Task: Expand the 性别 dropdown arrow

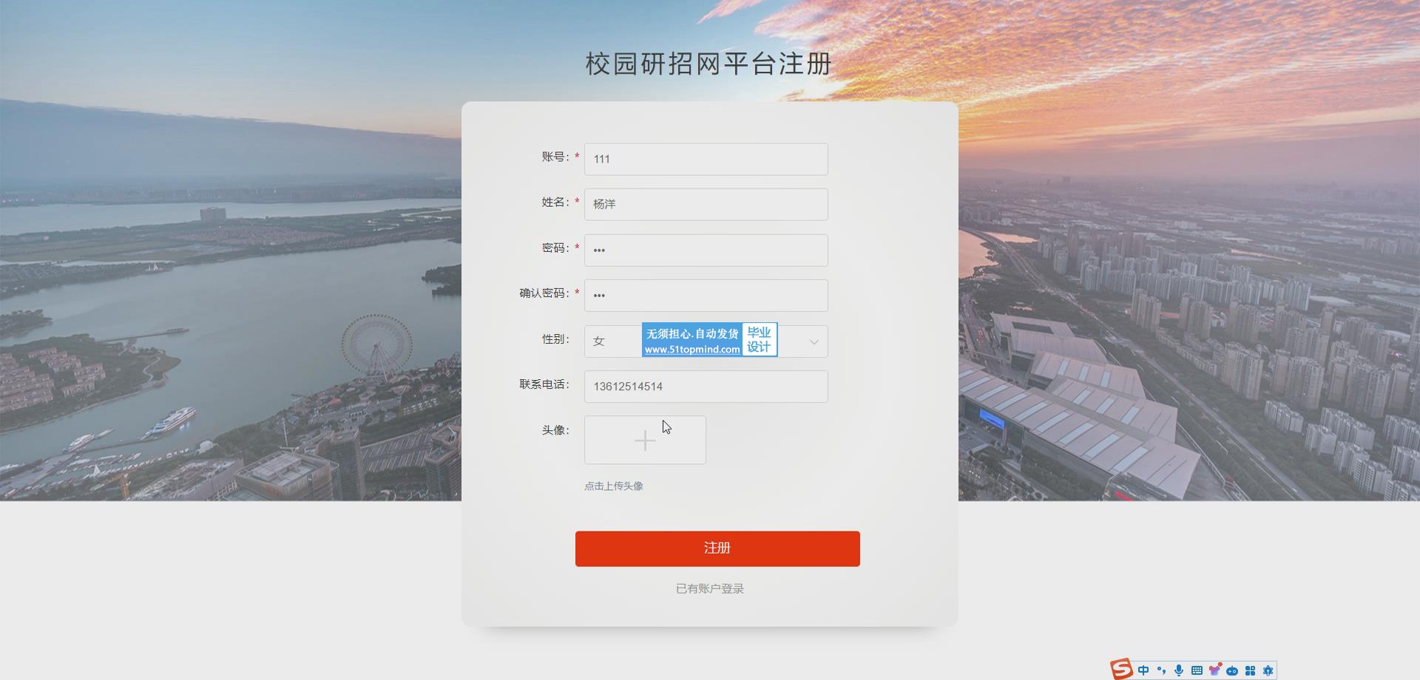Action: [814, 341]
